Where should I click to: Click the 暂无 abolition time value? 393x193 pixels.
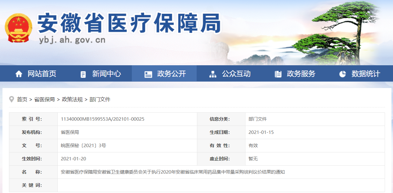(x=253, y=159)
